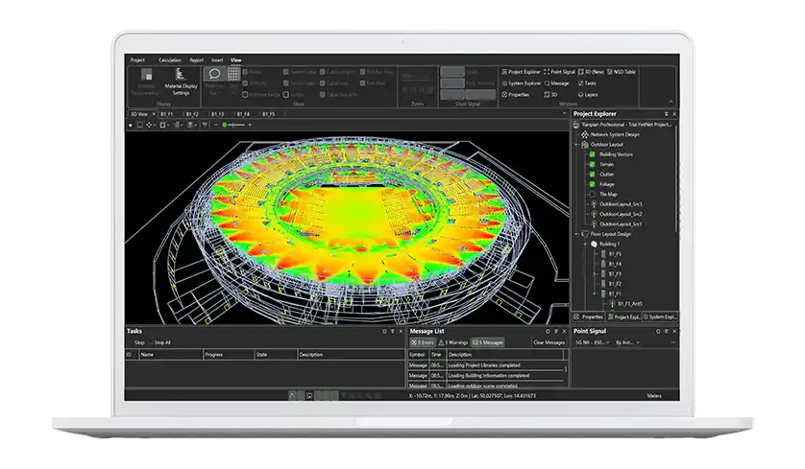This screenshot has height=469, width=805.
Task: Open the System Explorer from ribbon
Action: point(521,83)
